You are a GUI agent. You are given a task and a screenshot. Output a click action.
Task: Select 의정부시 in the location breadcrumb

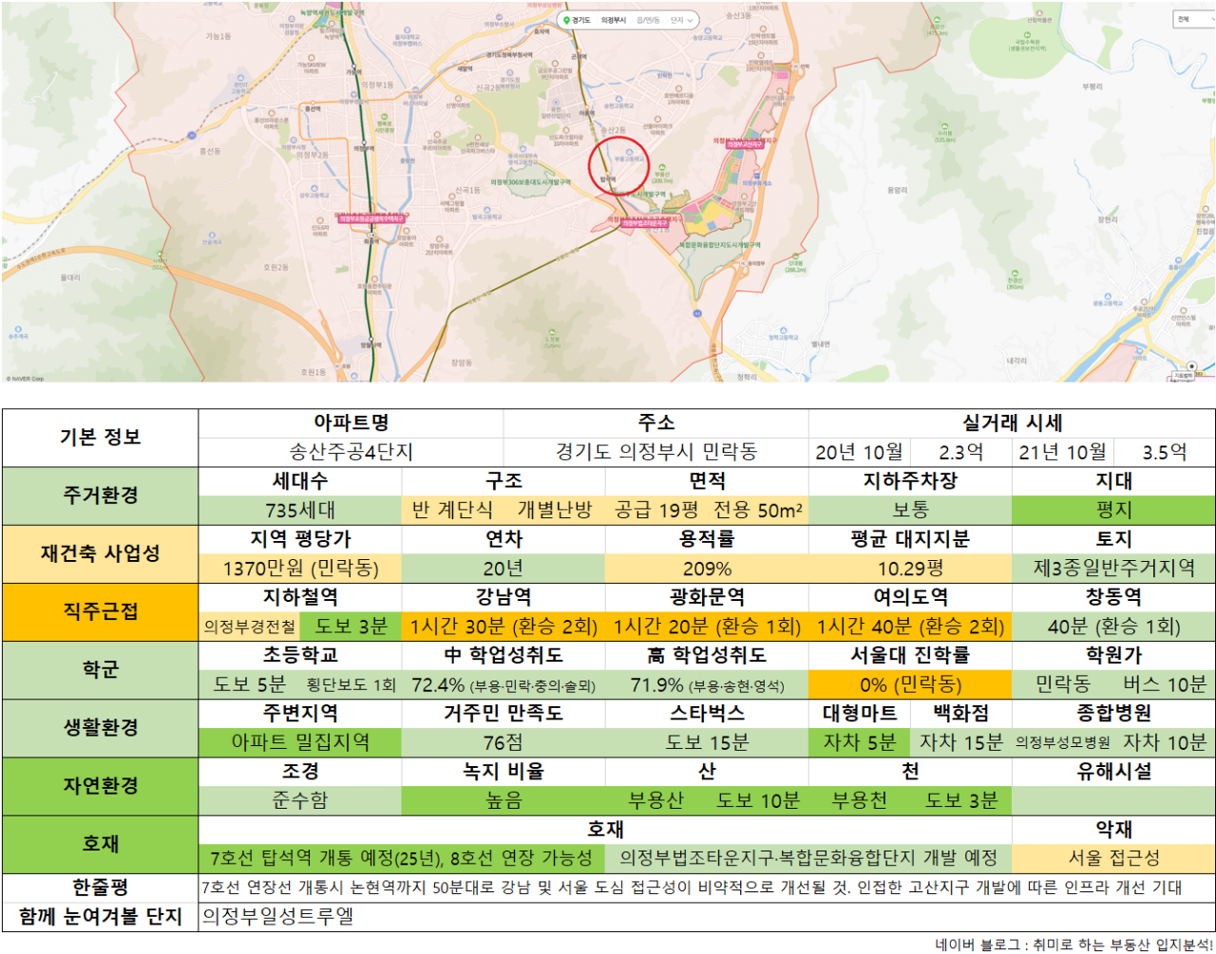(x=614, y=20)
